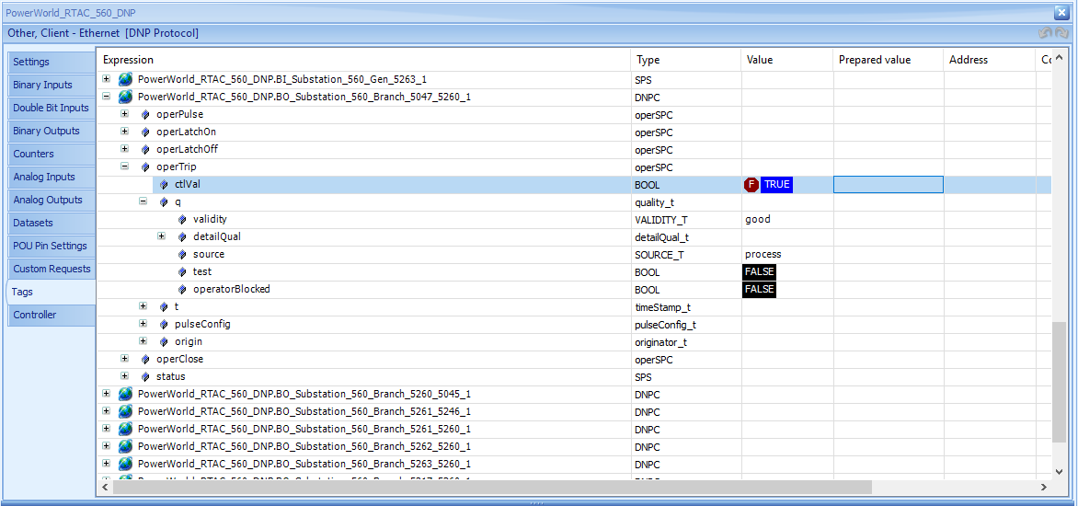This screenshot has height=506, width=1078.
Task: Expand the detailQual node
Action: point(162,236)
